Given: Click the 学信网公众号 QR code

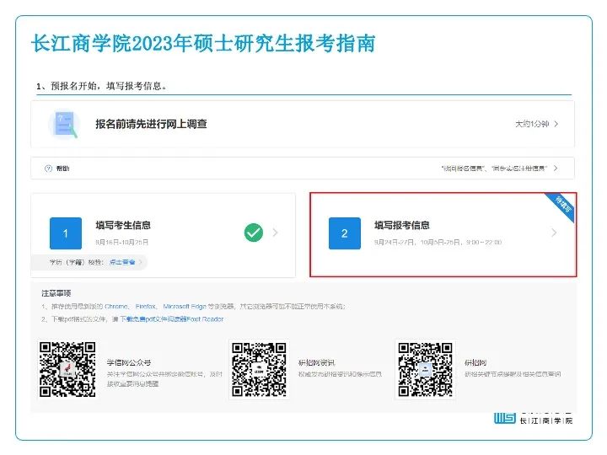Looking at the screenshot, I should [x=67, y=369].
